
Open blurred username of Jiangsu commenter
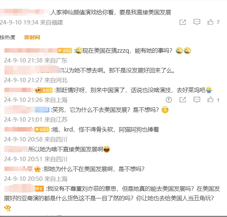pyautogui.click(x=27, y=110)
